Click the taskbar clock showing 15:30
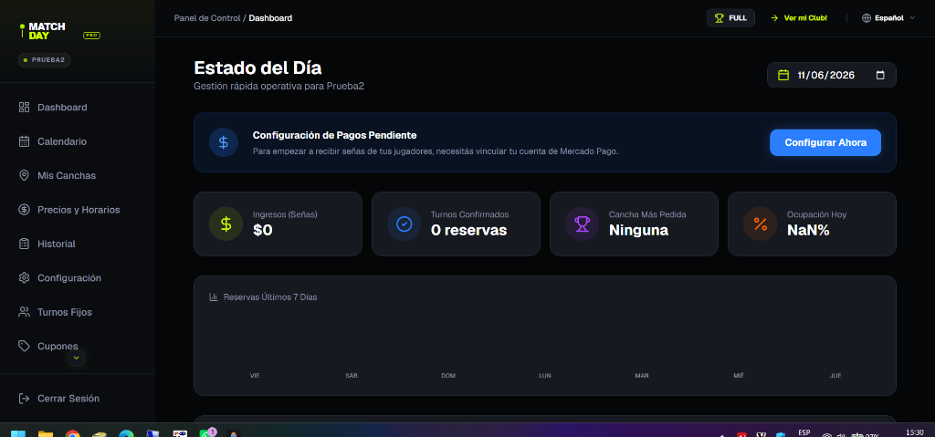Viewport: 935px width, 437px height. [914, 432]
